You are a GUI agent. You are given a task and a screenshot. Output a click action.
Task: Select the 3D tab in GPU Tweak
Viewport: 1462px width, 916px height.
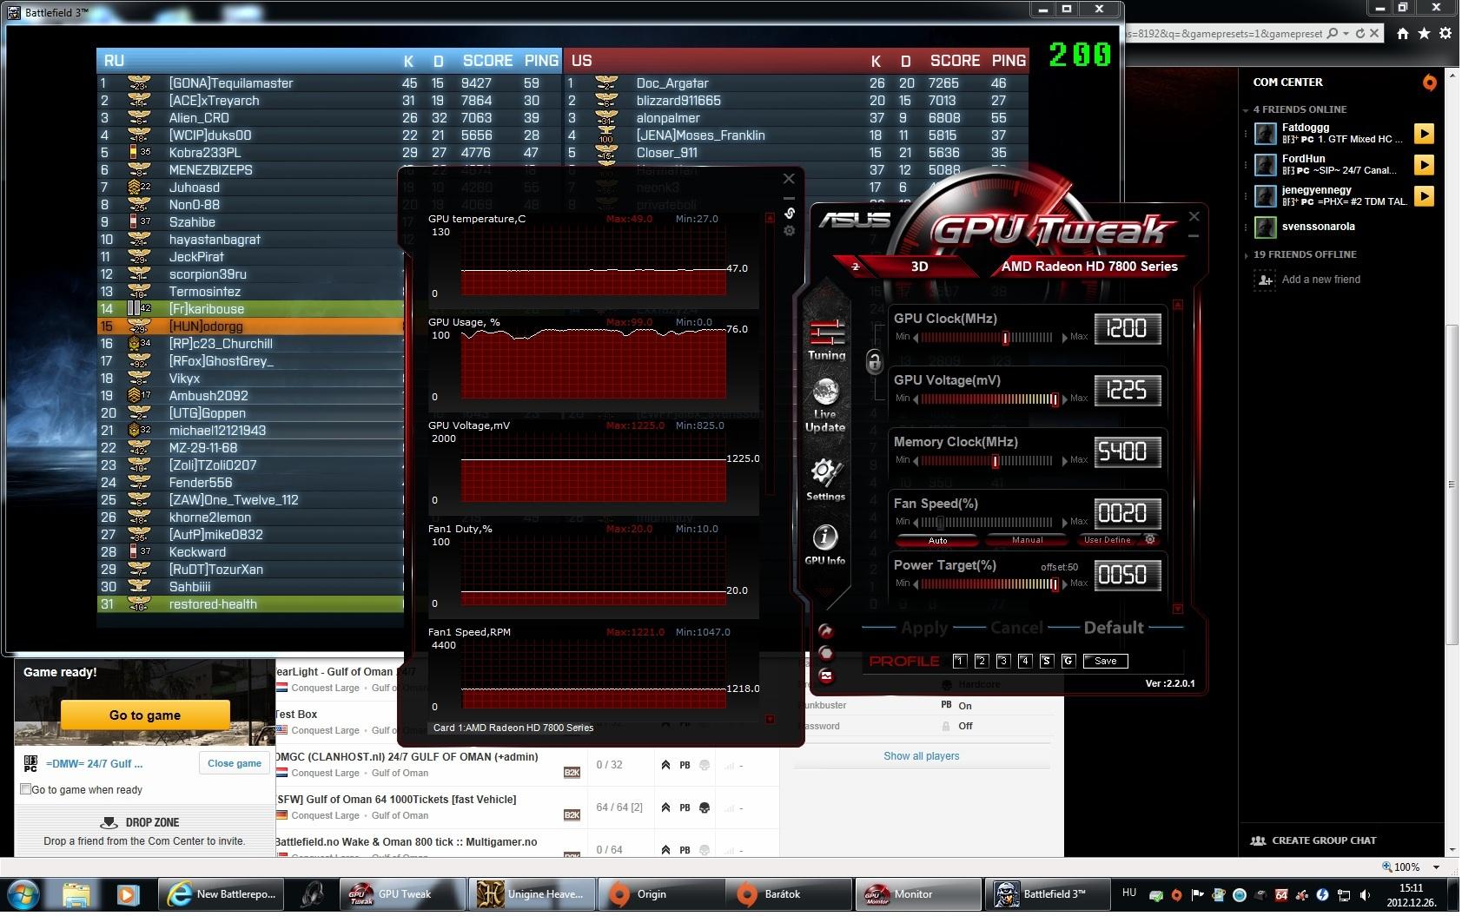click(x=919, y=267)
